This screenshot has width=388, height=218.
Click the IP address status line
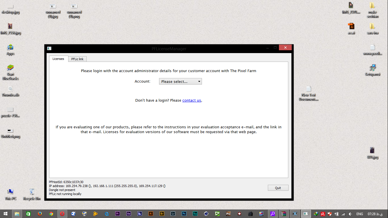click(107, 186)
